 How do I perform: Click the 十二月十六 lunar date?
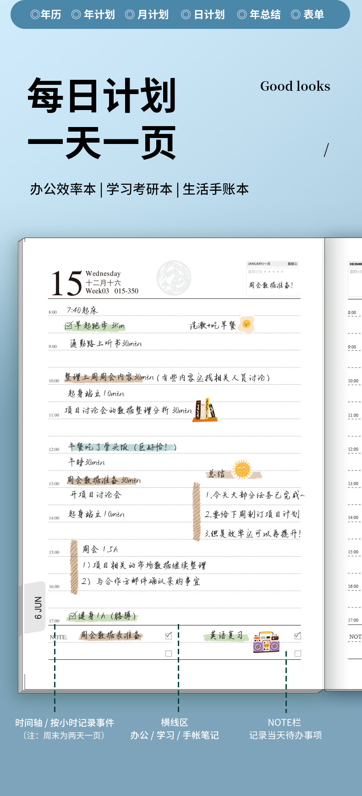click(103, 283)
